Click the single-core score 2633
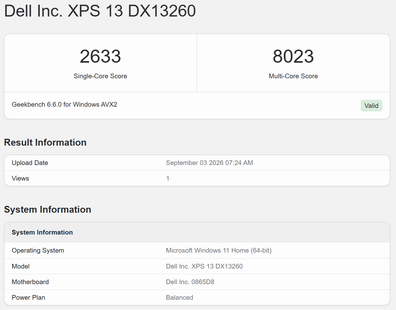The width and height of the screenshot is (396, 310). click(100, 56)
